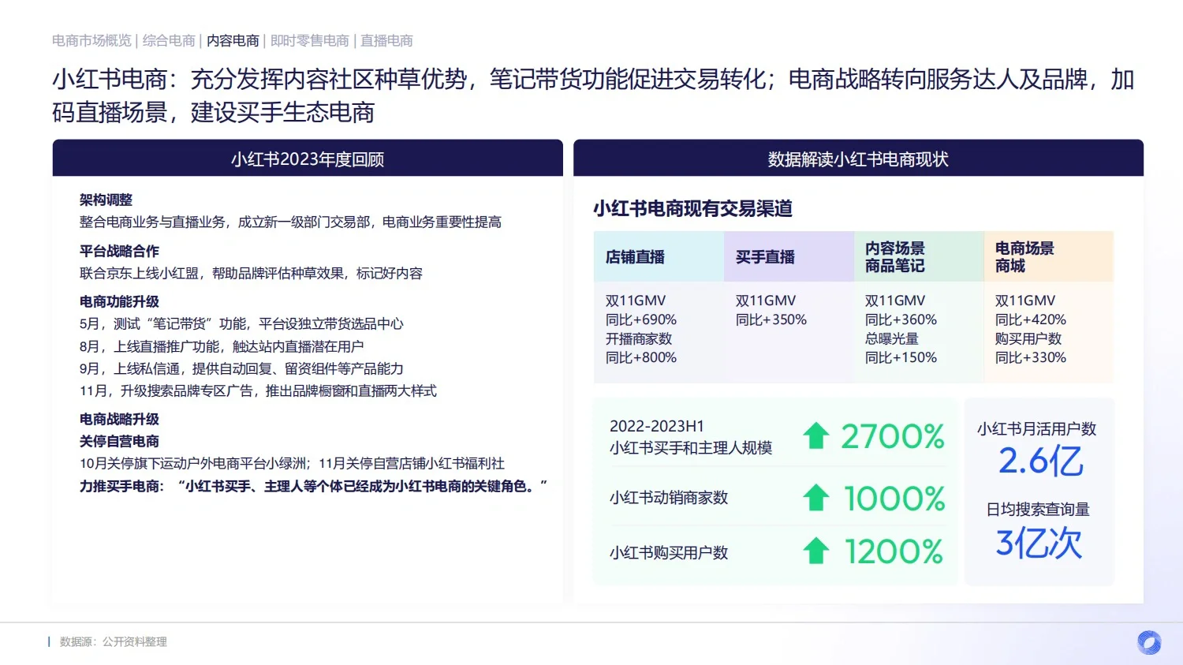Viewport: 1183px width, 665px height.
Task: Select the line 整合电商业务与直播业务
Action: tap(290, 222)
